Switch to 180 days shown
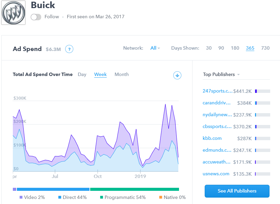Image resolution: width=280 pixels, height=204 pixels. tap(235, 48)
